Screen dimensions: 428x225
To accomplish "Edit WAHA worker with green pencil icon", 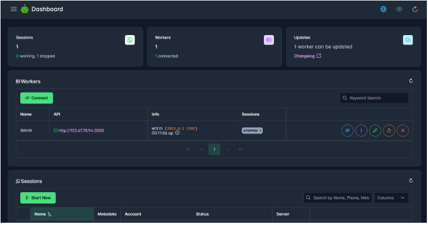I will 375,131.
